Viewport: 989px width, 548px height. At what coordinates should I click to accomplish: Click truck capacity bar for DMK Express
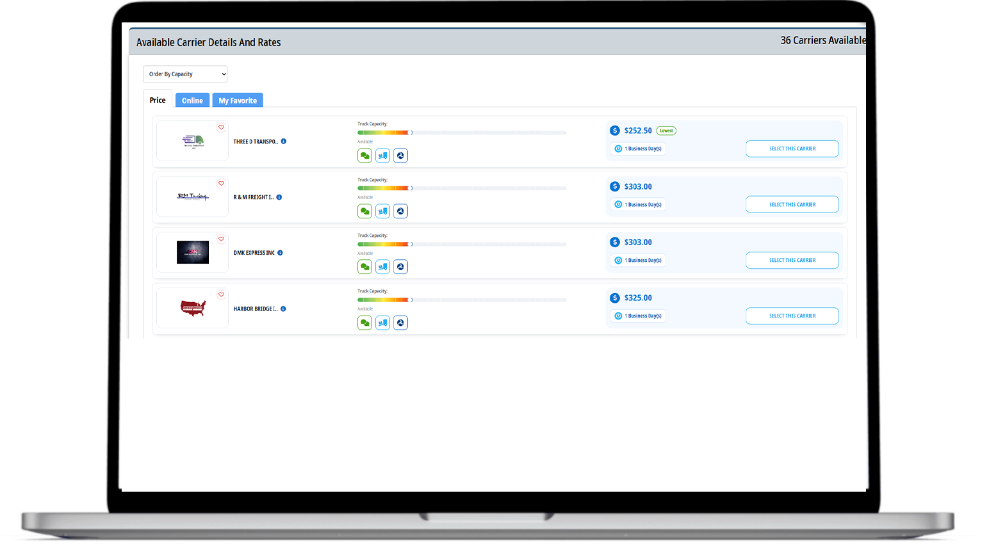(x=461, y=244)
